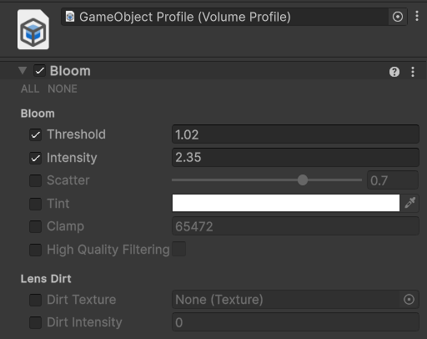
Task: Open the Bloom override options menu
Action: (x=413, y=72)
